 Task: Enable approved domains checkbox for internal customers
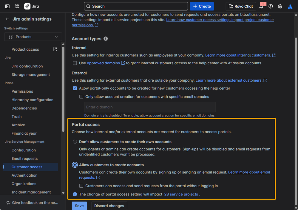75,63
